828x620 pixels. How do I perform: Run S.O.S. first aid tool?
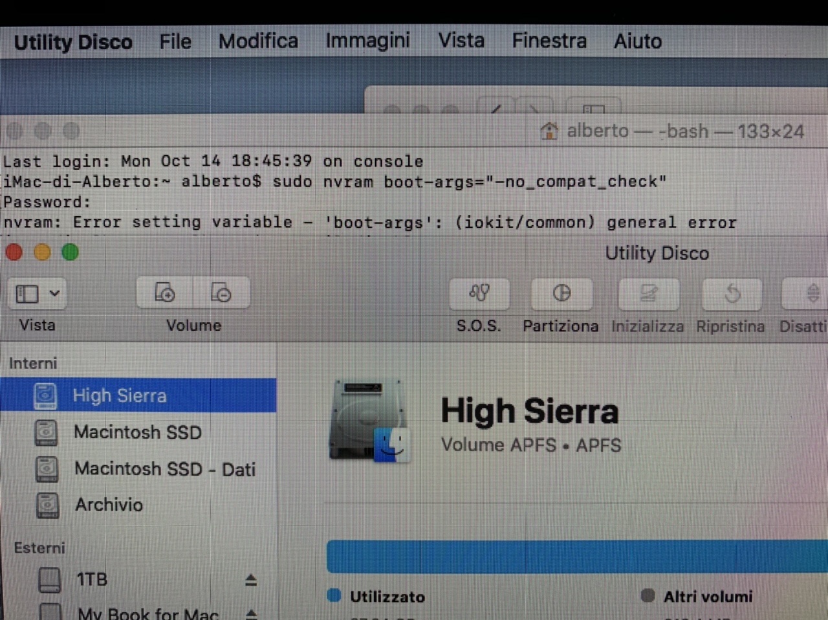pos(479,294)
